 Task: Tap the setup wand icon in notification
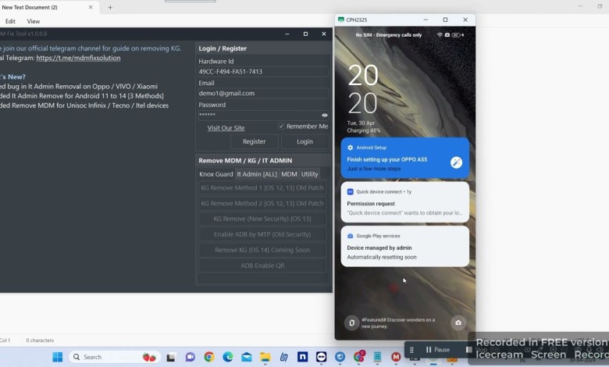tap(456, 162)
